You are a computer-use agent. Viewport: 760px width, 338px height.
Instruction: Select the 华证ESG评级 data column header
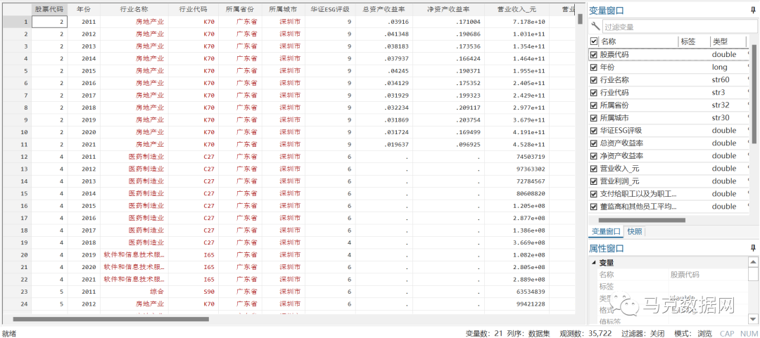(330, 9)
